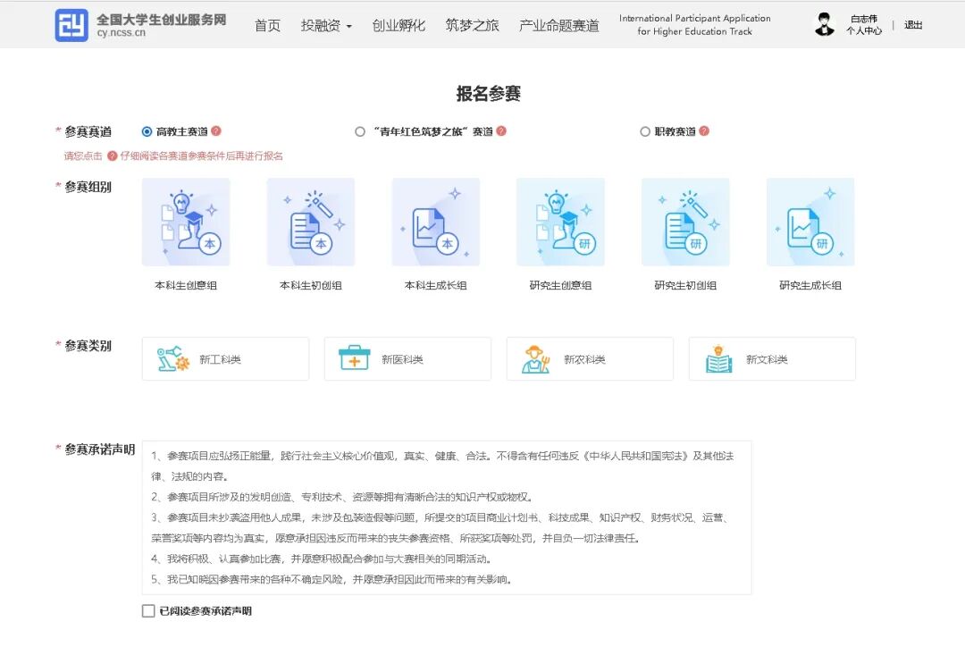
Task: Click the 仔细阅读各赛道参赛条件后再进行报名 hint text
Action: 201,155
